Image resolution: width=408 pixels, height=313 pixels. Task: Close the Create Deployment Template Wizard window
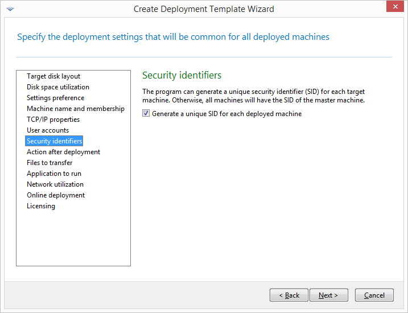tap(393, 7)
